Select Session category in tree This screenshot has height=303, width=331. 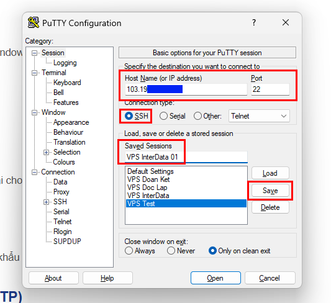(x=53, y=53)
